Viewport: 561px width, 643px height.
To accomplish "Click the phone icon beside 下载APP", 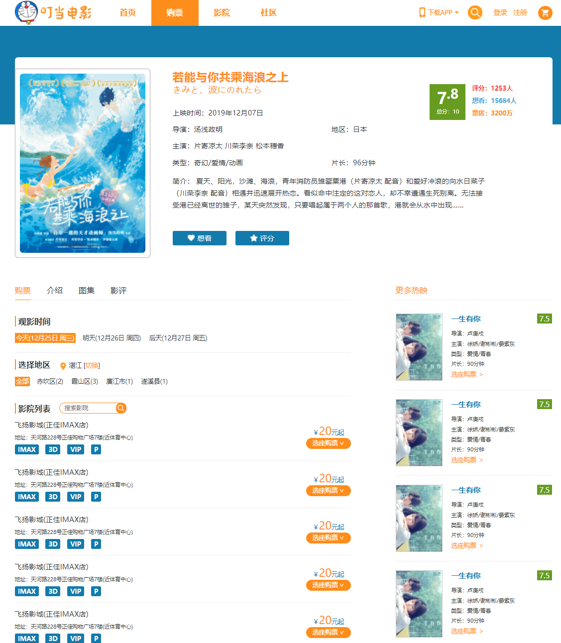I will pos(422,12).
